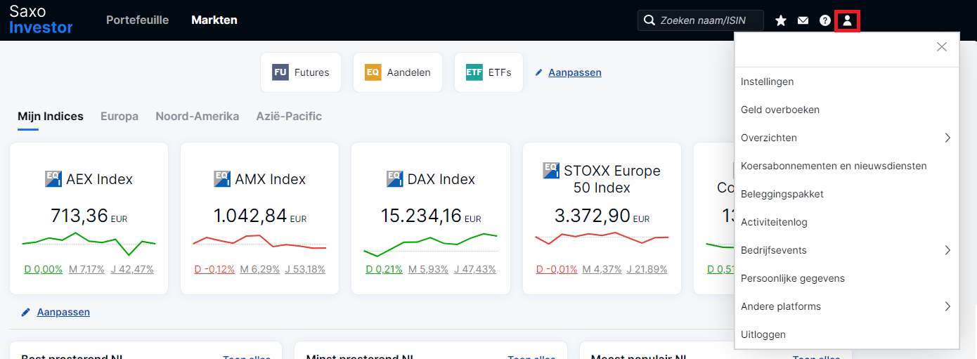Image resolution: width=977 pixels, height=359 pixels.
Task: Open the favorites star icon
Action: [781, 21]
